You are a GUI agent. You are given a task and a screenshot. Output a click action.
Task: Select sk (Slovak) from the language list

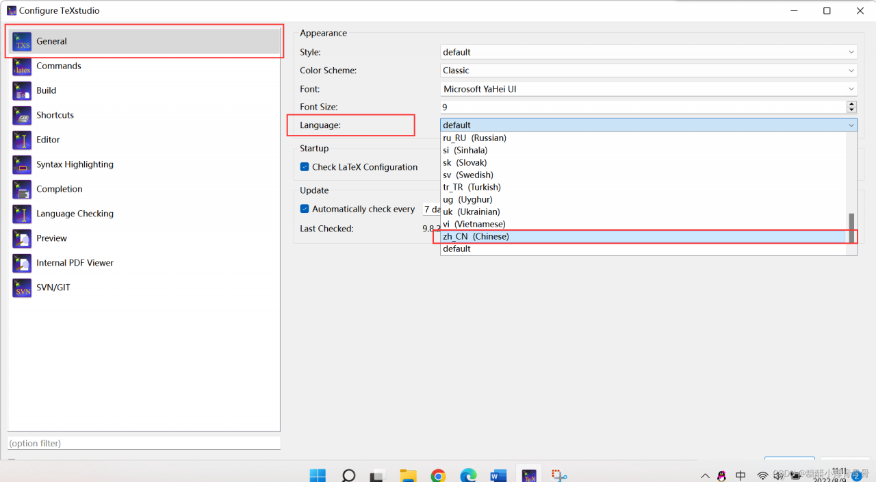643,162
